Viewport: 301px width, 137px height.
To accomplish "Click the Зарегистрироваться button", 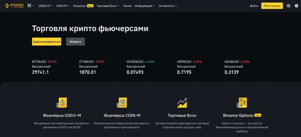I will pos(47,42).
